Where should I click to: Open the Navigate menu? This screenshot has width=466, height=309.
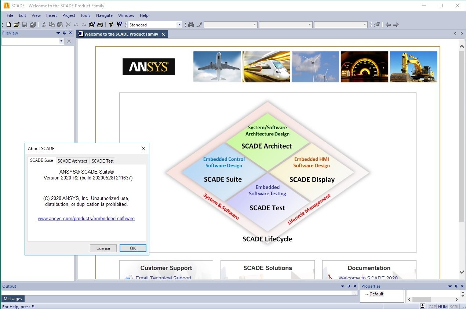coord(104,15)
